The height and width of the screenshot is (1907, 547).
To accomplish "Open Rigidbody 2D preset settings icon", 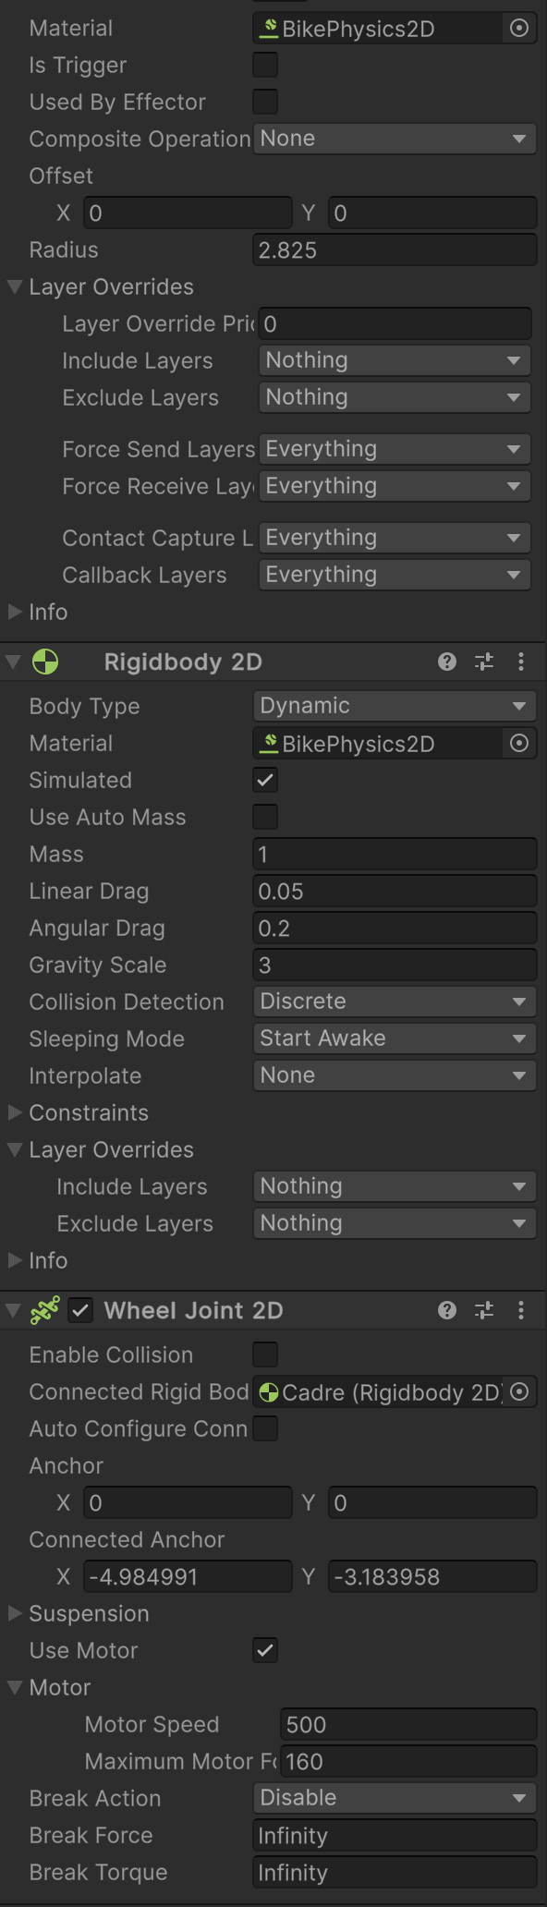I will 484,662.
